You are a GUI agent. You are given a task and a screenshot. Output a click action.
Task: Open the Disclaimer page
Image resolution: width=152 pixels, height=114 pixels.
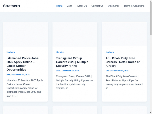tap(113, 6)
